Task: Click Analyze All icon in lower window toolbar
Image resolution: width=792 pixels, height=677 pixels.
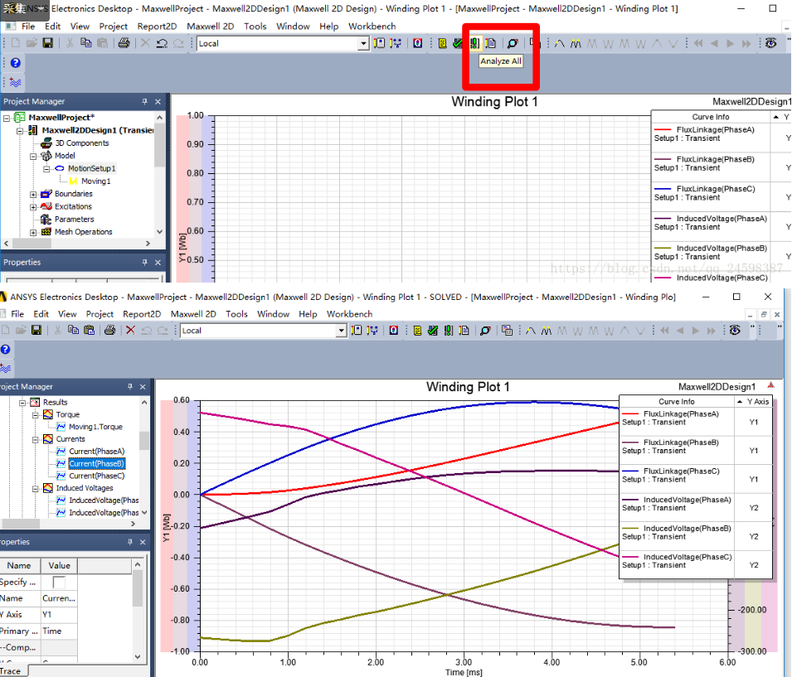Action: click(448, 330)
